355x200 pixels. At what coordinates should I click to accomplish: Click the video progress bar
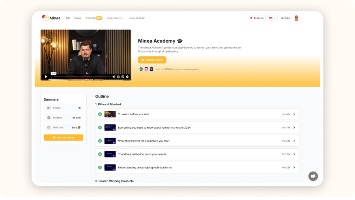pos(81,77)
